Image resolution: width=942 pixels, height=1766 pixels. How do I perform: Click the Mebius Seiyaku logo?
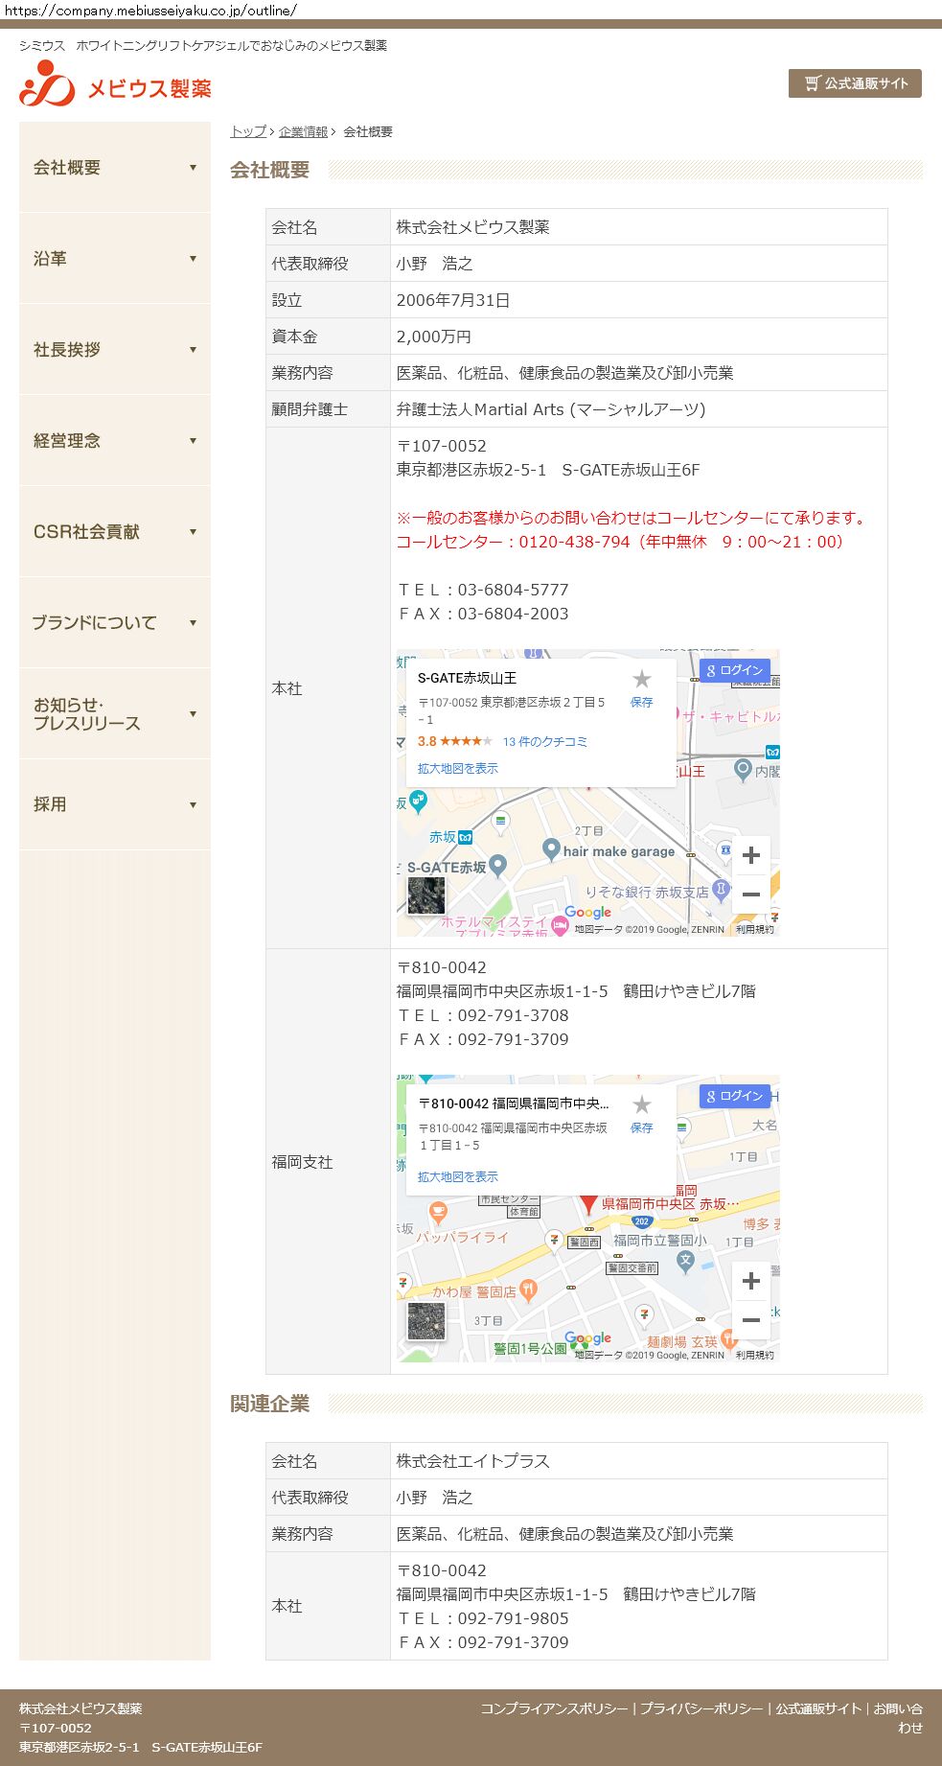115,84
